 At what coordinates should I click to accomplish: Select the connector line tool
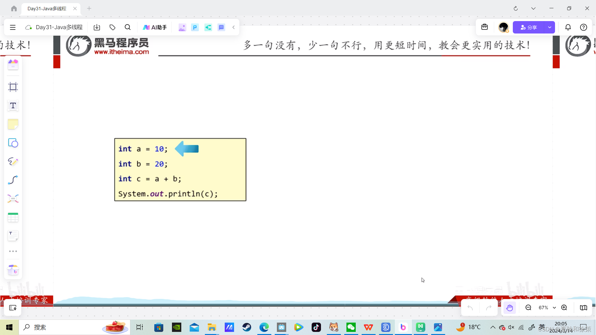pos(13,180)
